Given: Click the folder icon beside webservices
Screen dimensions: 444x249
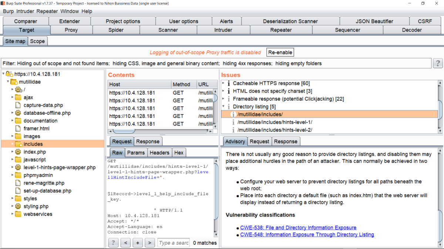Looking at the screenshot, I should [x=18, y=214].
